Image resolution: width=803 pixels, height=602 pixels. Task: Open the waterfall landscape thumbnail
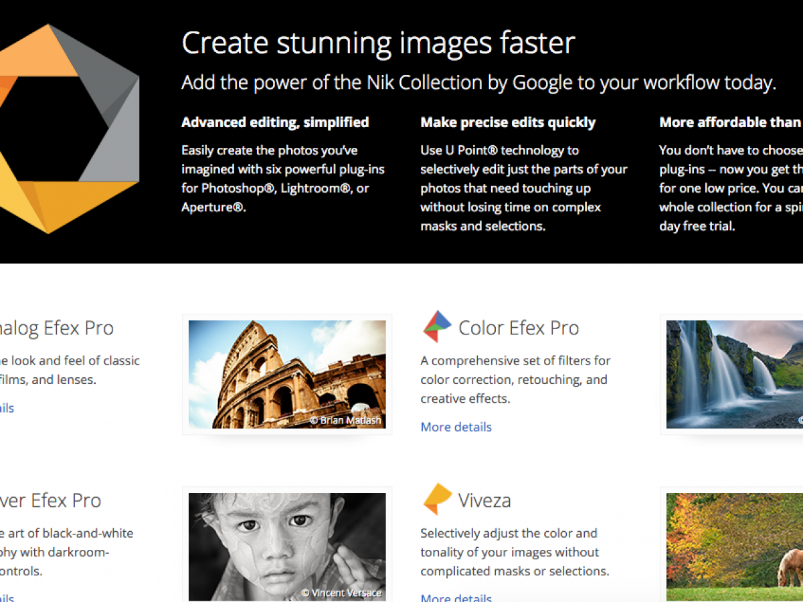(x=735, y=374)
